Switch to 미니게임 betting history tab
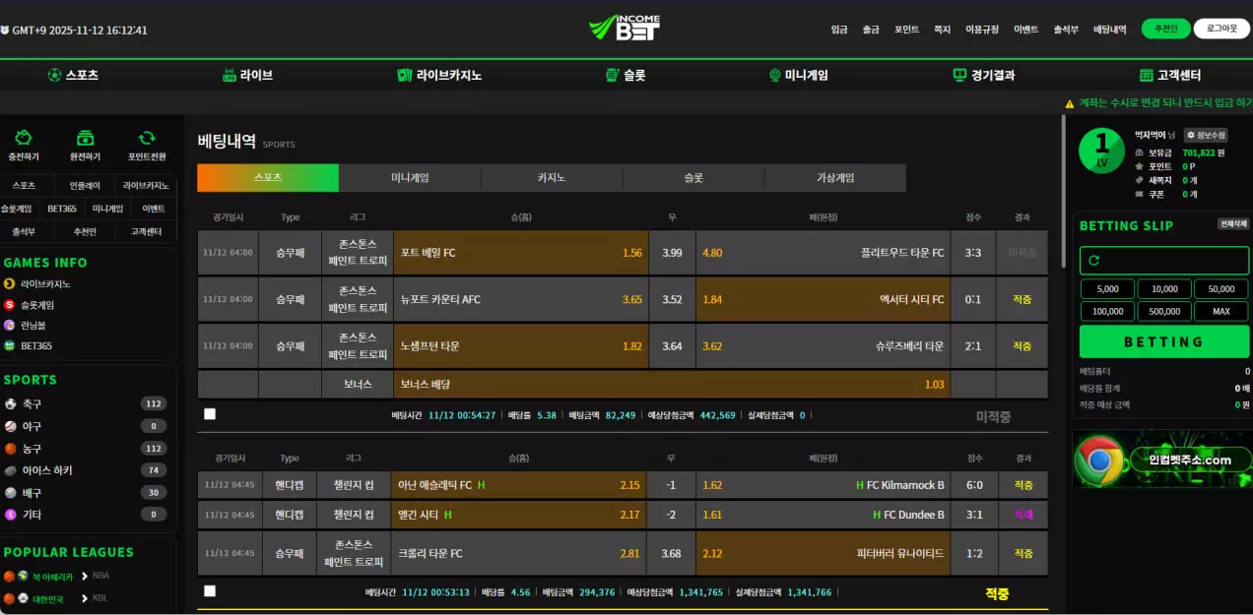1253x615 pixels. click(410, 178)
